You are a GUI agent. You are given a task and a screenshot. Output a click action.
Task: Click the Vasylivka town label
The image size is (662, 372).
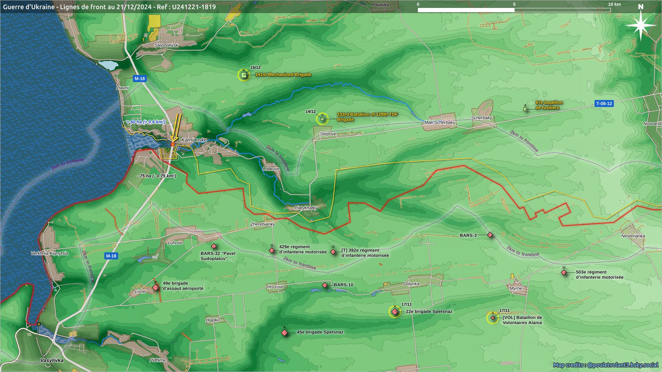[x=52, y=360]
